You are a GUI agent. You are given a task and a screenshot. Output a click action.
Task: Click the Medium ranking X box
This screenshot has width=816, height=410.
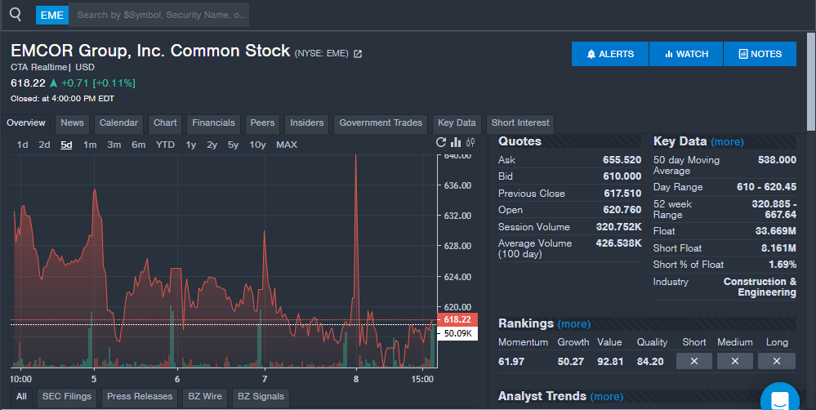coord(735,361)
